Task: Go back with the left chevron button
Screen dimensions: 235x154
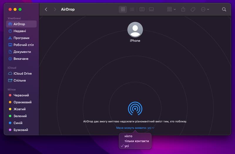Action: (46, 9)
